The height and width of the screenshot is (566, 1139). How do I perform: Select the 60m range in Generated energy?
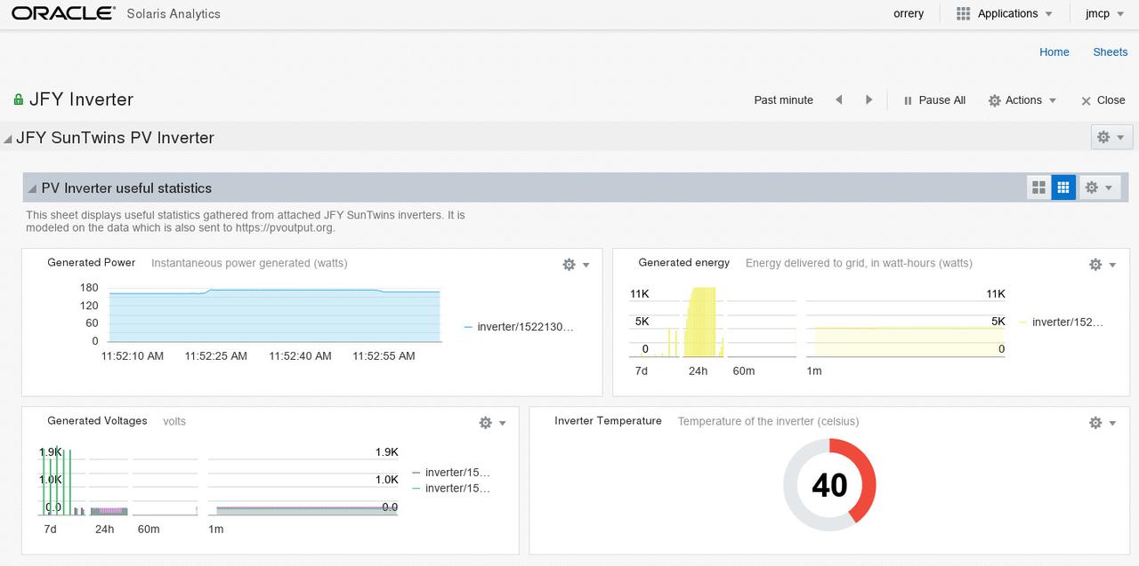tap(744, 371)
